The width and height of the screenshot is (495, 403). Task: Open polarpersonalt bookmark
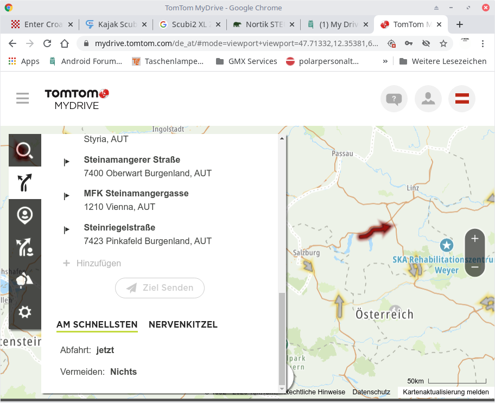tap(322, 61)
